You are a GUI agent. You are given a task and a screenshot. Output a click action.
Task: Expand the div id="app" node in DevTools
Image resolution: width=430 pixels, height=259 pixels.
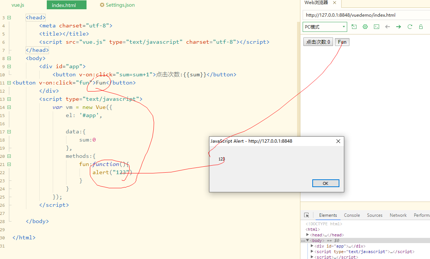coord(312,246)
